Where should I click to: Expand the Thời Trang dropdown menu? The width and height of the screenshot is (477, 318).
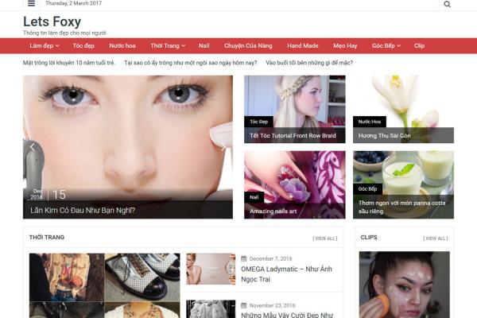point(168,45)
